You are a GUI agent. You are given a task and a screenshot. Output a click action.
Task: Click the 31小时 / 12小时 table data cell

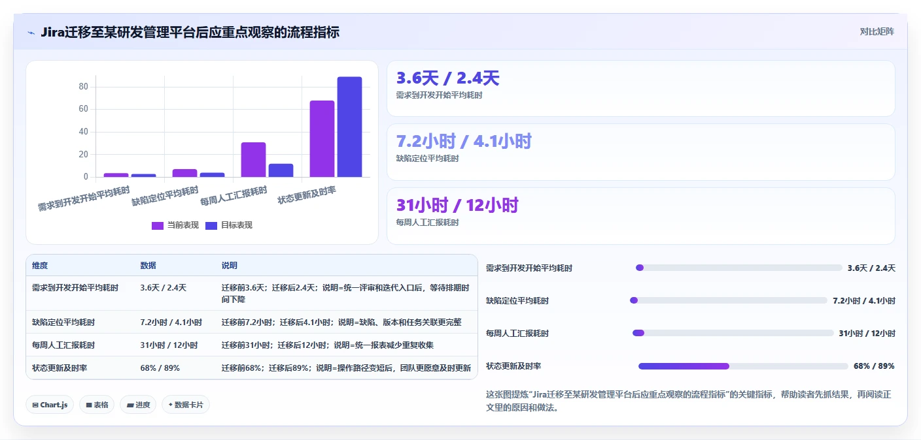tap(169, 345)
